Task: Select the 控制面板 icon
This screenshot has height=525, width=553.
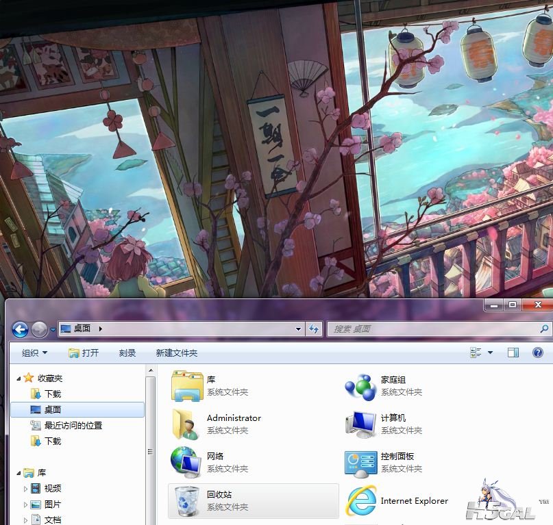Action: coord(361,463)
